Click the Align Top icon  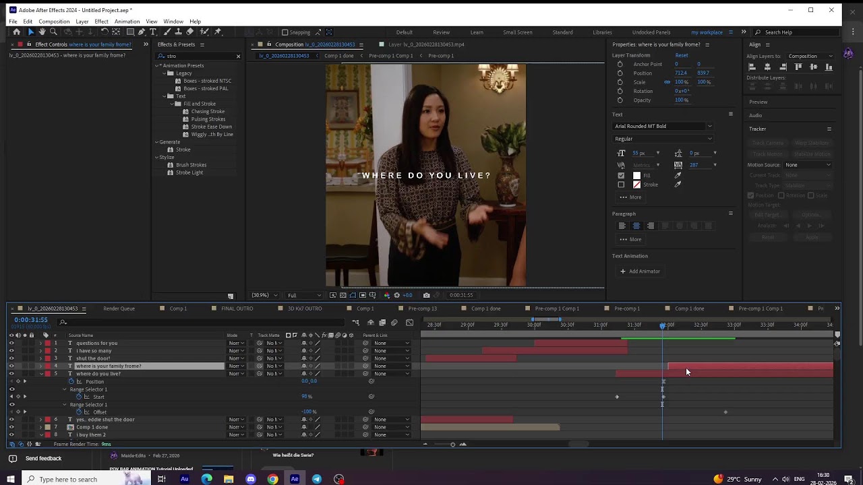(798, 67)
